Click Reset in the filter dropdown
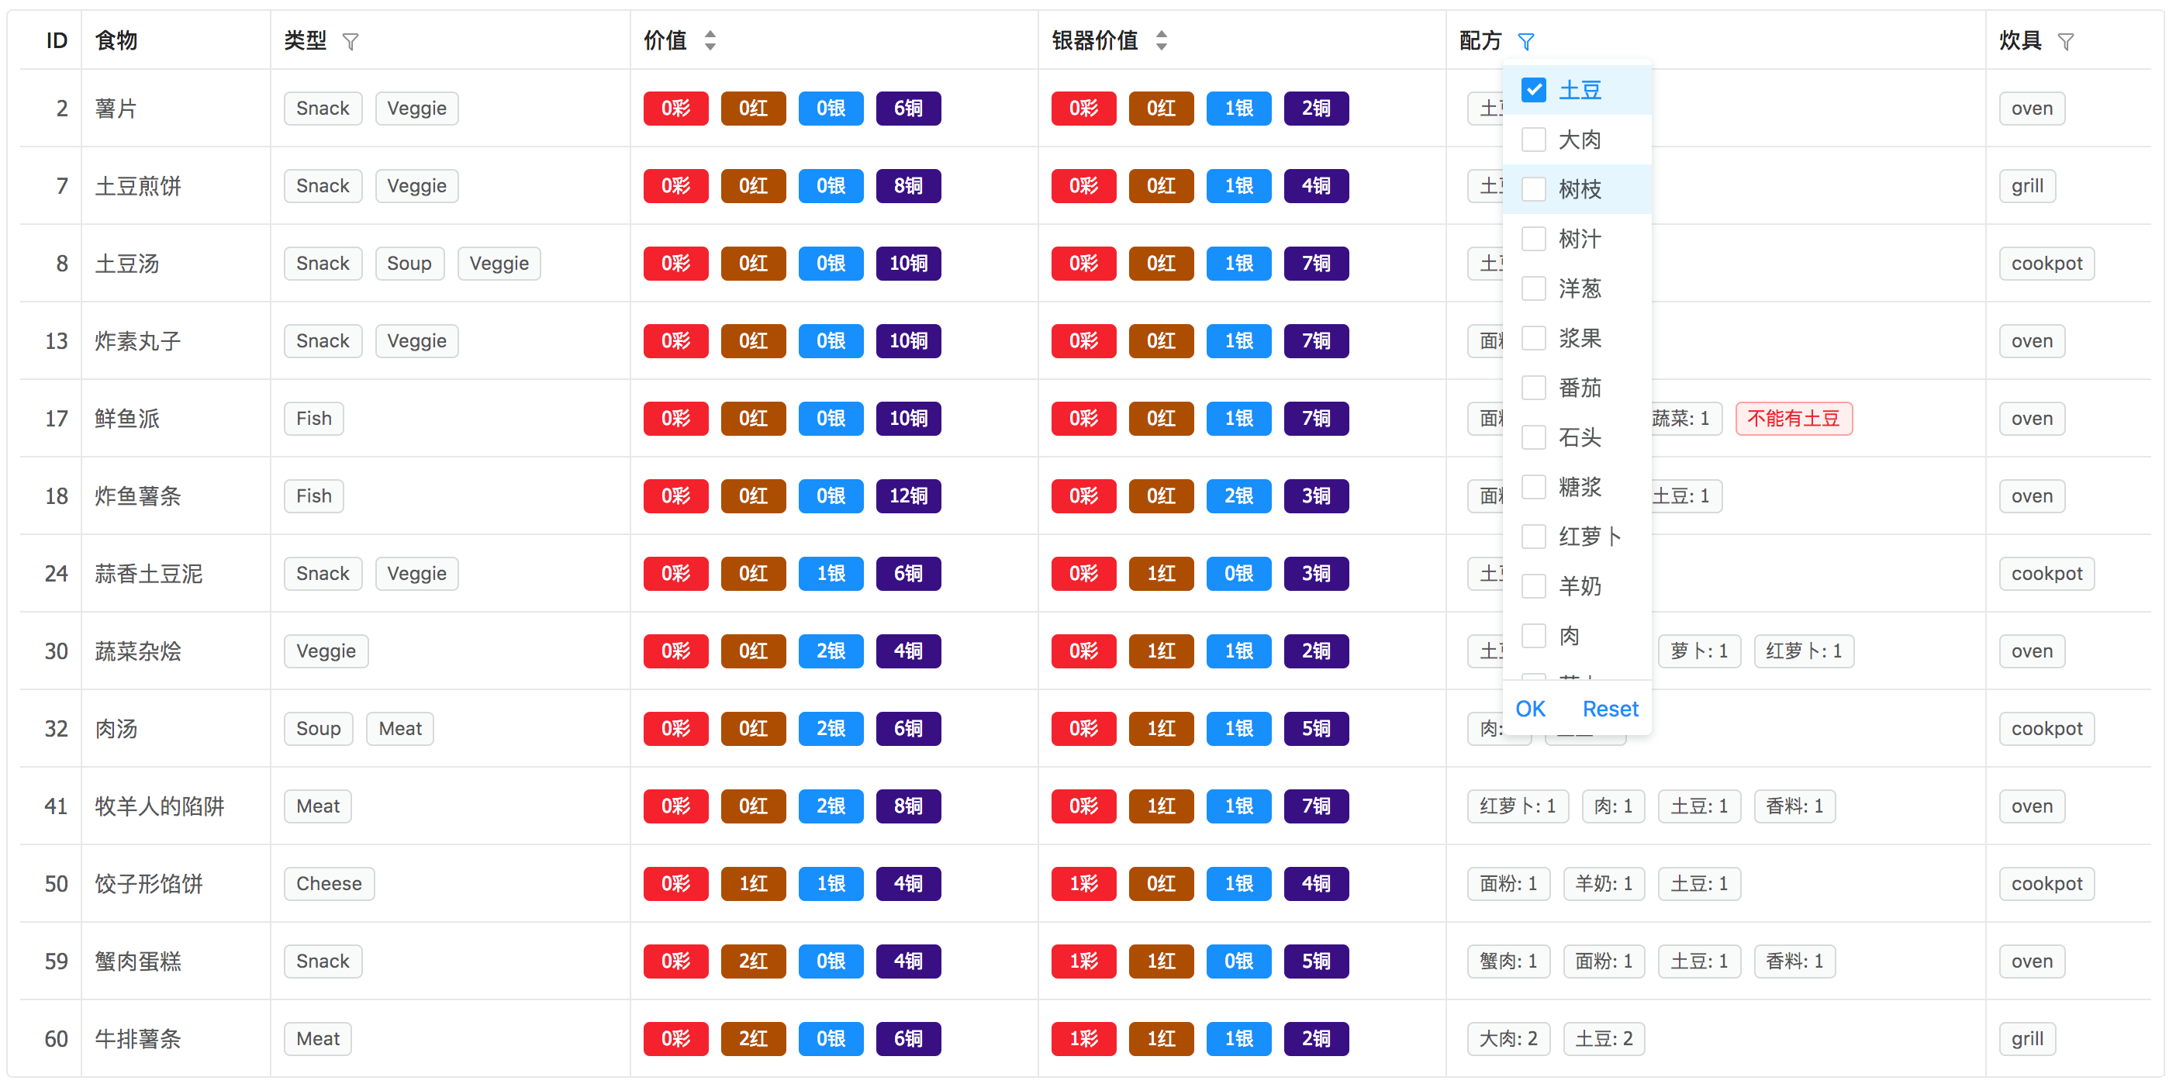2176x1084 pixels. click(1610, 709)
